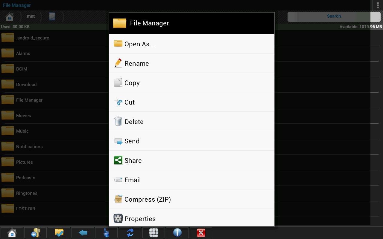Tap the blue pointing hand icon
383x239 pixels.
tap(106, 233)
